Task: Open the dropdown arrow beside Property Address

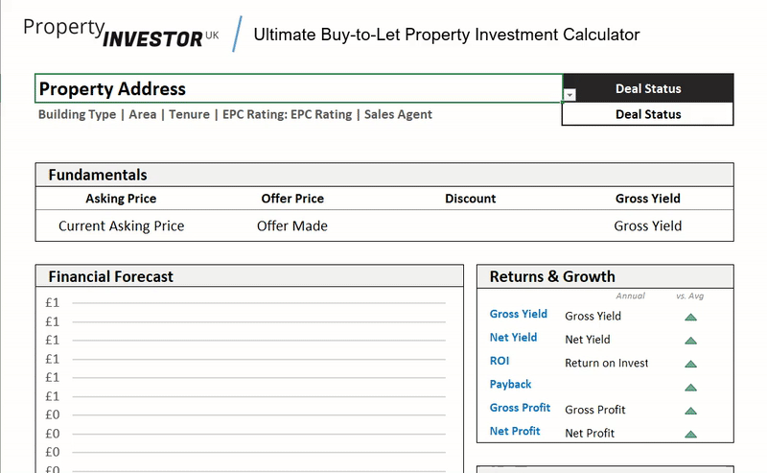Action: pos(569,95)
